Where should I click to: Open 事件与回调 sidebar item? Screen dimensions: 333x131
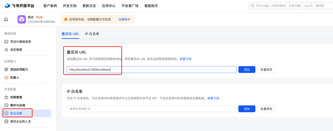click(18, 105)
